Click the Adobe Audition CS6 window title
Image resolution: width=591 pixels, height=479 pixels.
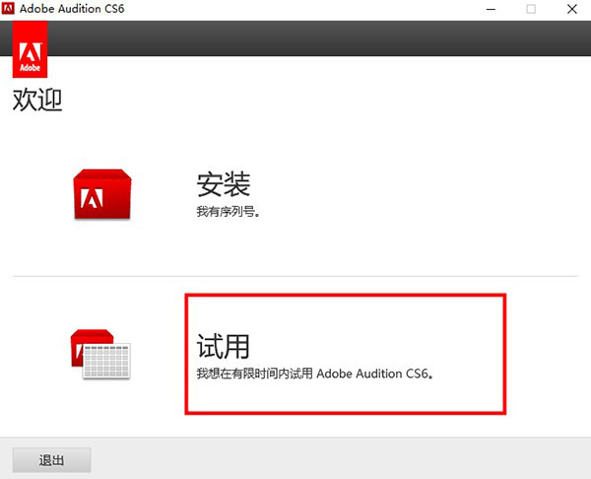(72, 9)
